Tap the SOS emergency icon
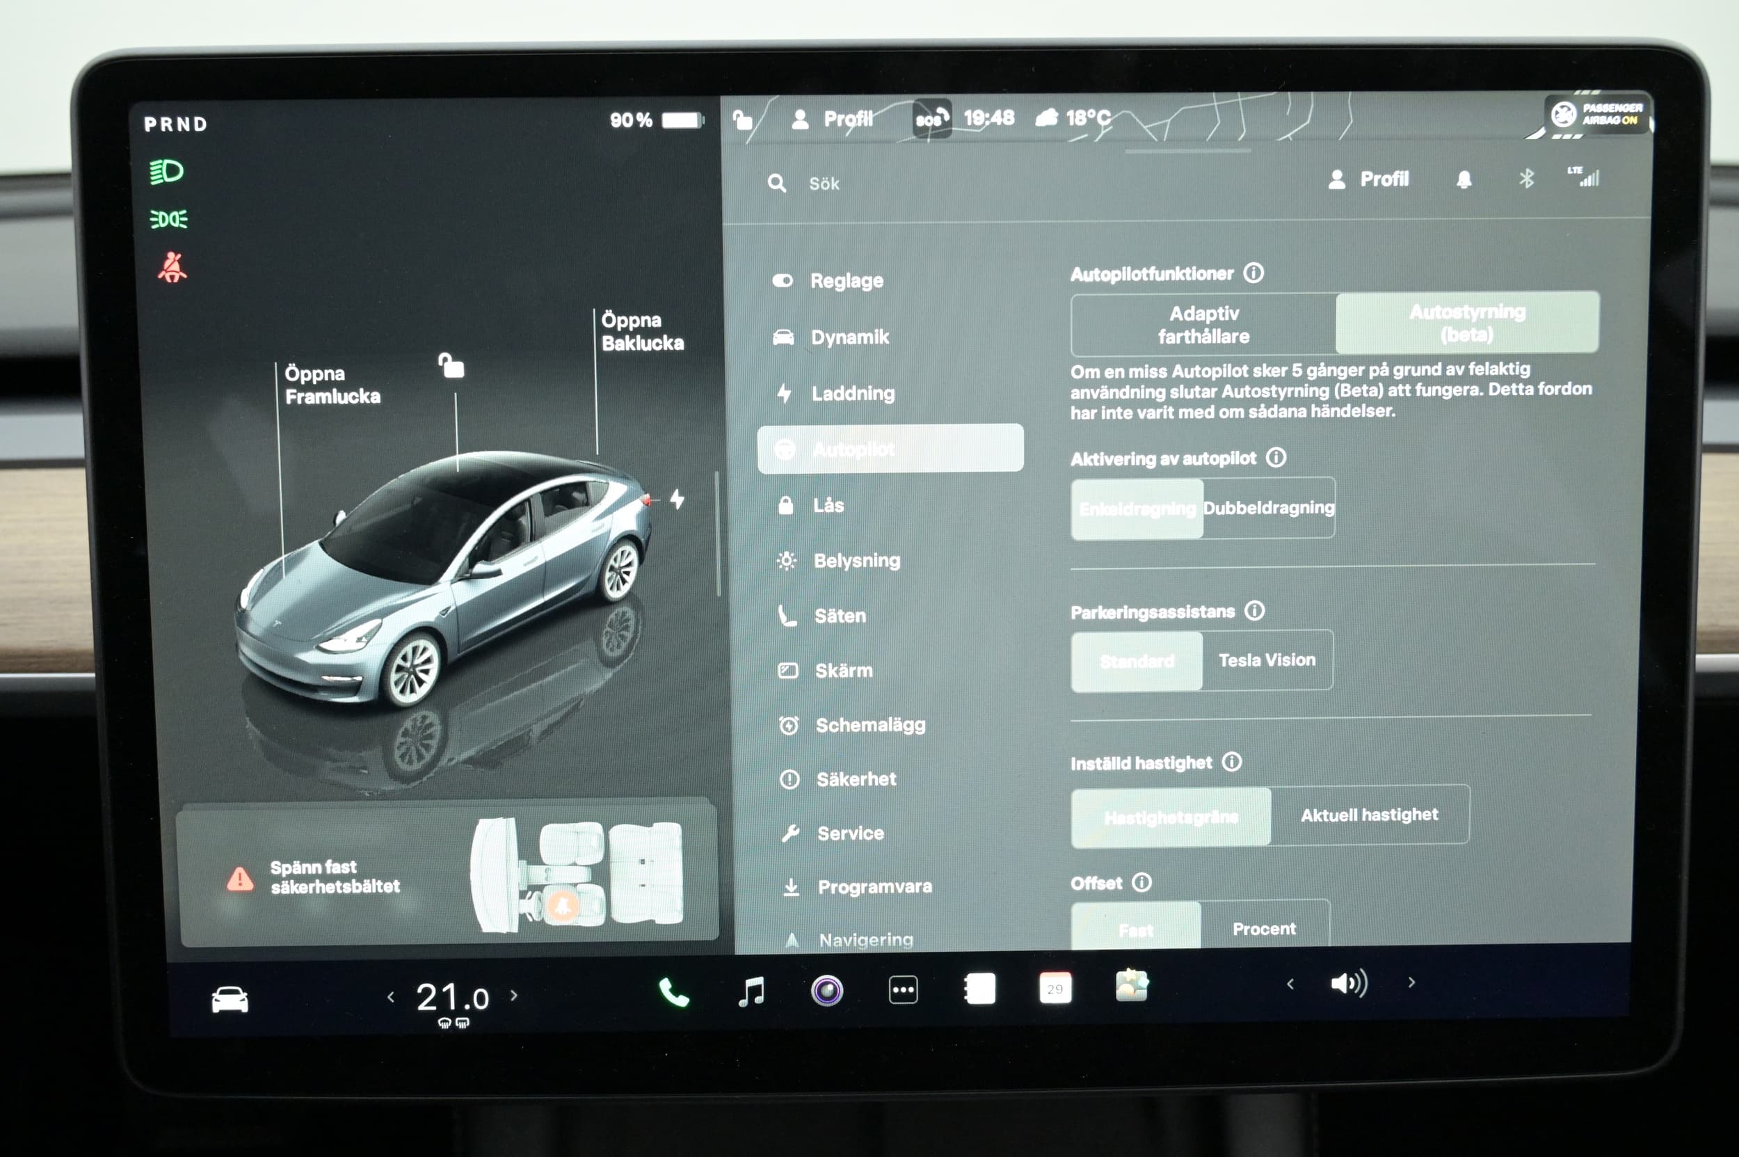1739x1157 pixels. [931, 119]
